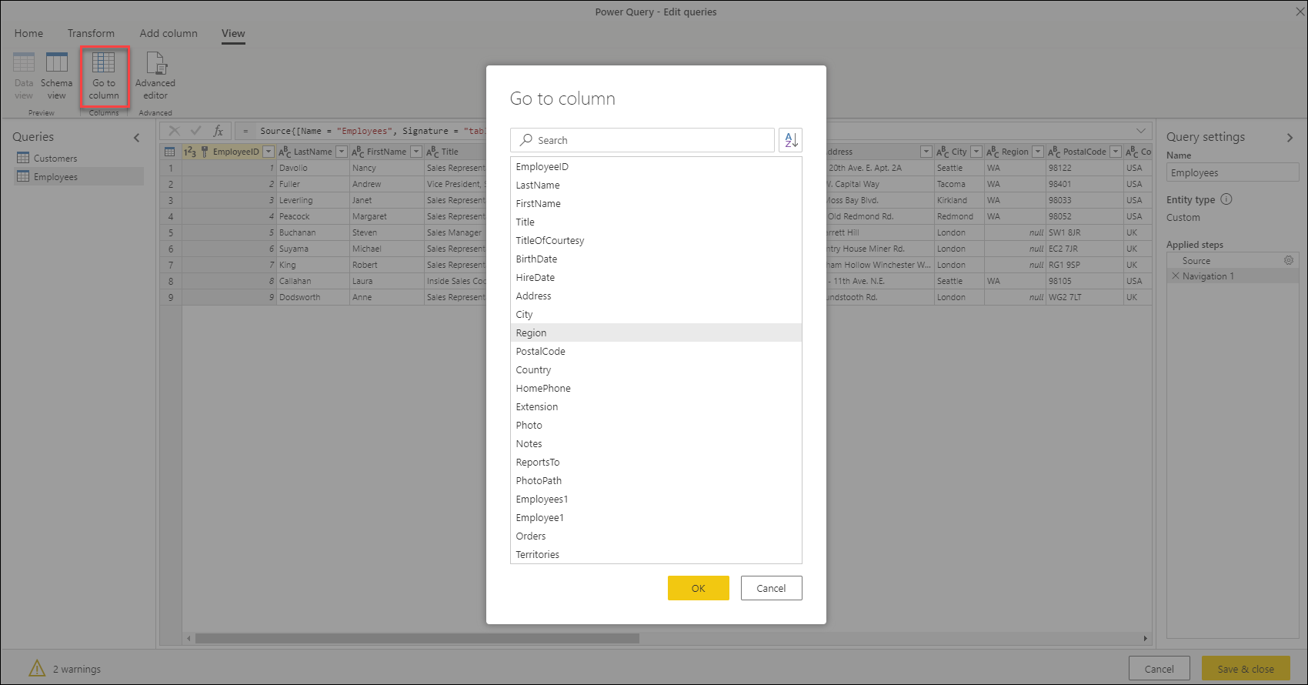Switch to the Transform tab
Viewport: 1308px width, 685px height.
(91, 33)
